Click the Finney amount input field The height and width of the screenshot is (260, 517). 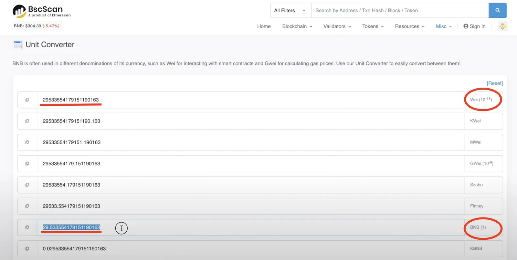tap(250, 206)
